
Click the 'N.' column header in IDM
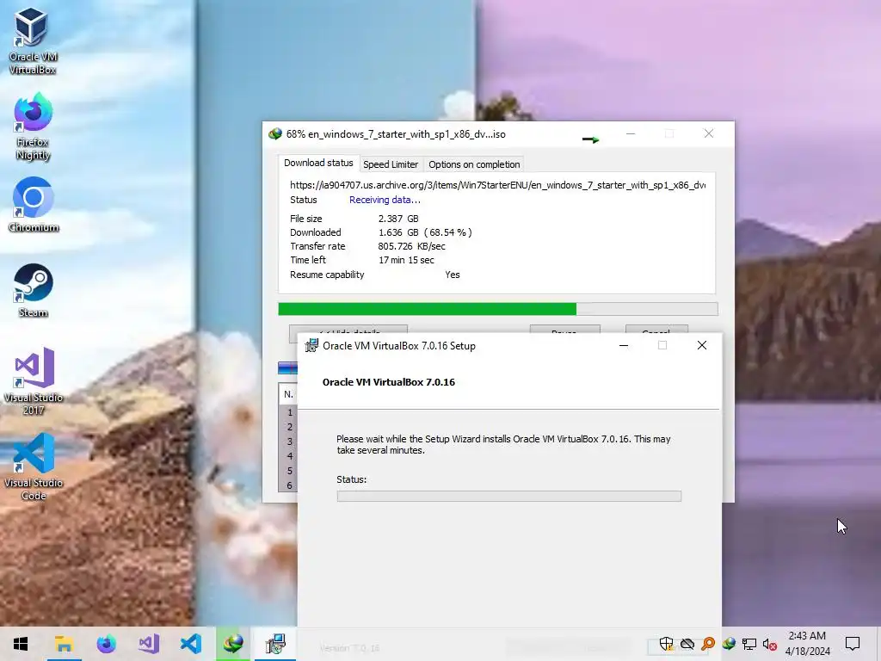click(288, 394)
